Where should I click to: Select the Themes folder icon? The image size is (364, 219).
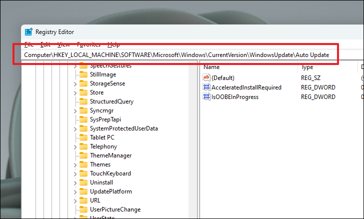click(x=83, y=164)
